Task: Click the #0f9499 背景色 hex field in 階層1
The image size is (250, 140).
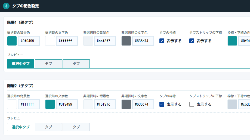Action: [x=29, y=41]
